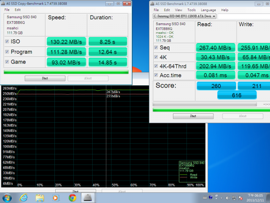Click the Copy-Benchmark green progress bar
Viewport: 270px width, 203px height.
pos(66,72)
